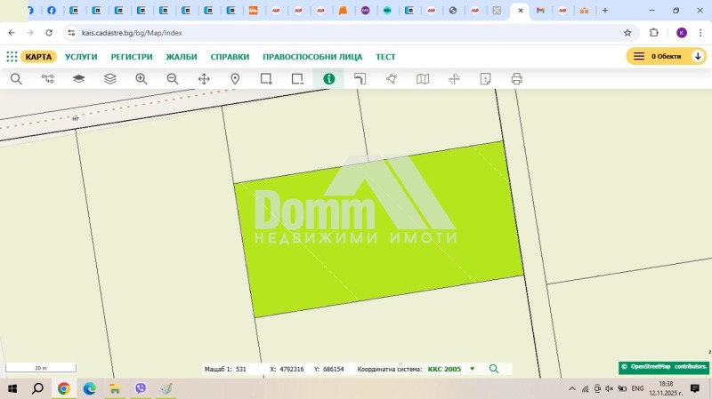
Task: Click the search magnifier tool in map toolbar
Action: pyautogui.click(x=16, y=78)
